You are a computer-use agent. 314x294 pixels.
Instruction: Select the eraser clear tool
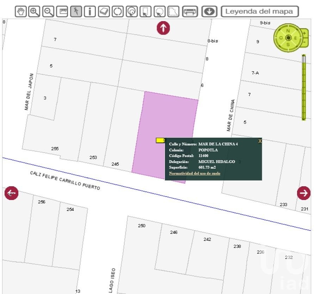104,12
